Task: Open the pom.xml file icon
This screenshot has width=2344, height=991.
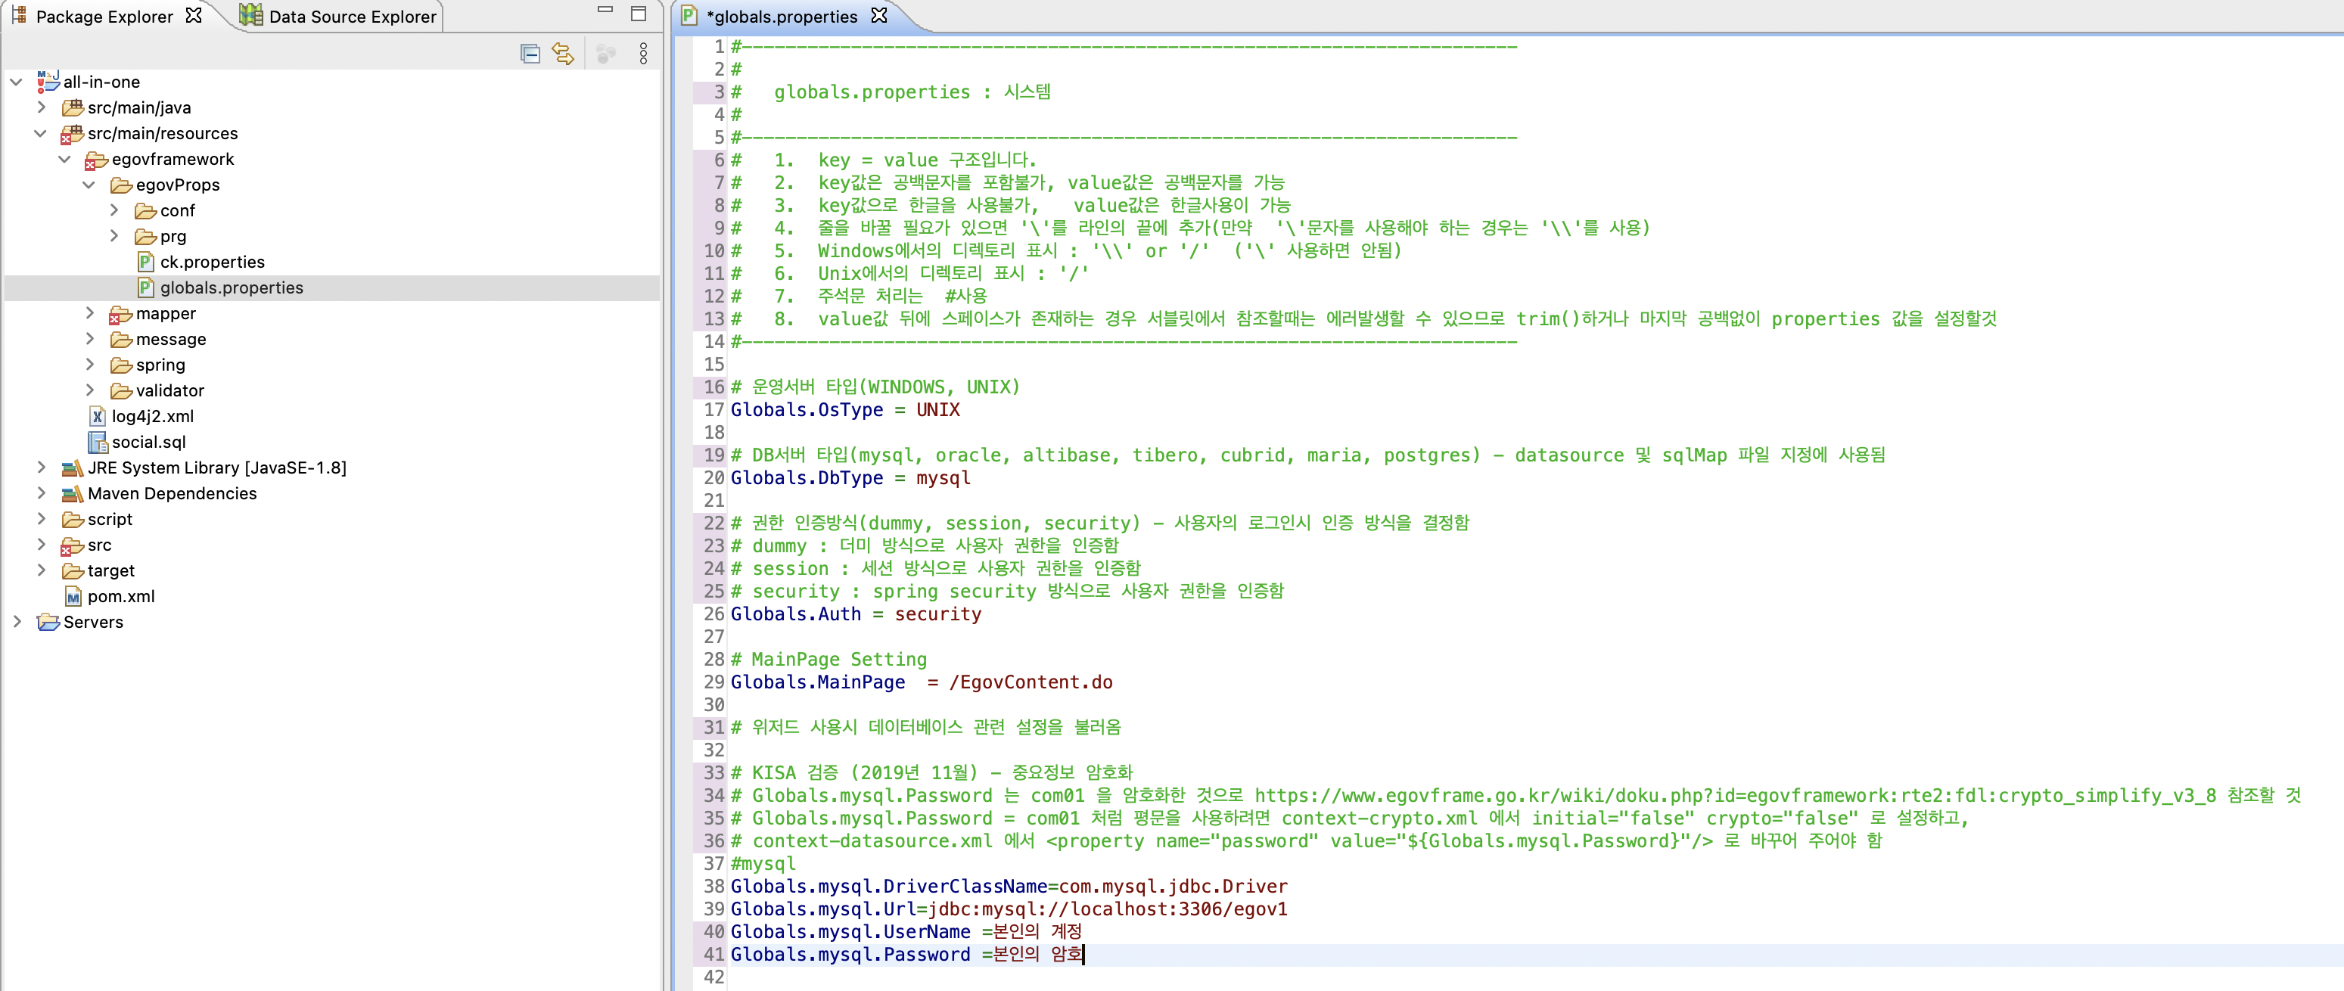Action: (73, 597)
